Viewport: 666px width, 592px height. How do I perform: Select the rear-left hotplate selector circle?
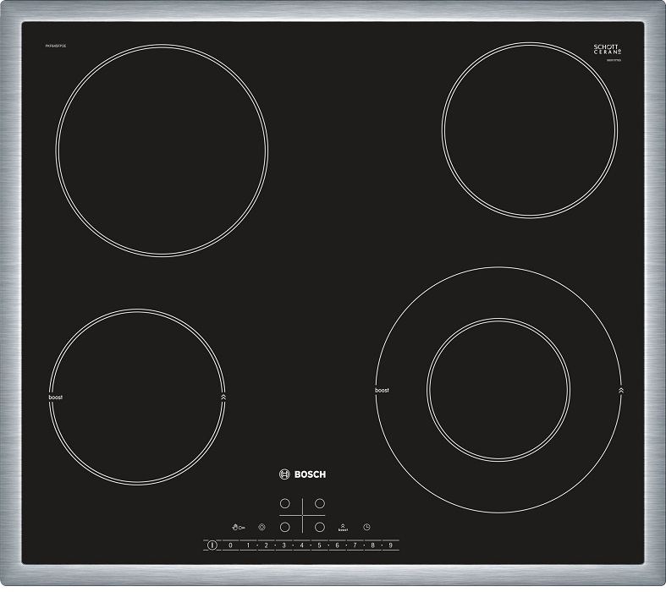[285, 503]
